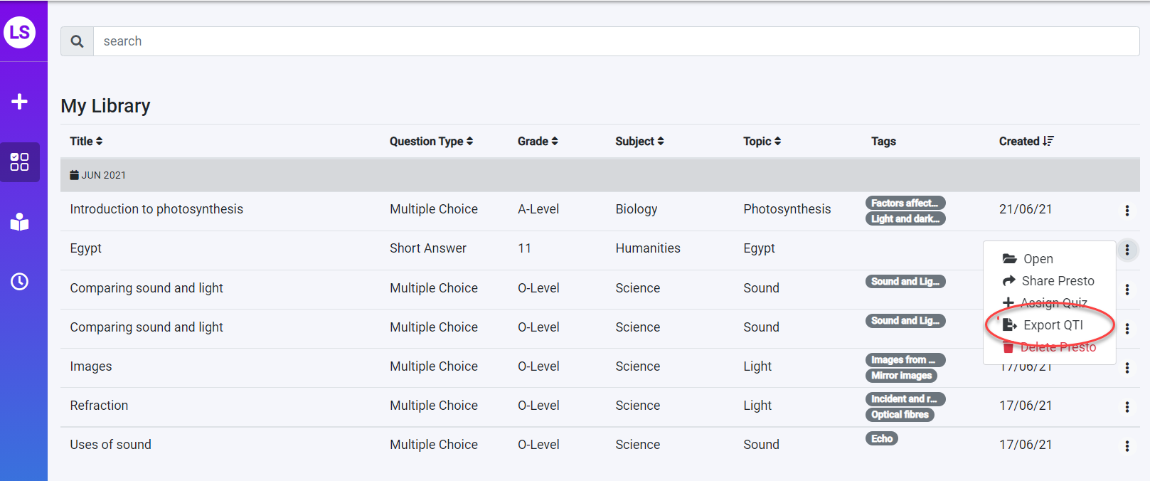Open the library dashboard sidebar icon
Screen dimensions: 1150x481
point(20,162)
